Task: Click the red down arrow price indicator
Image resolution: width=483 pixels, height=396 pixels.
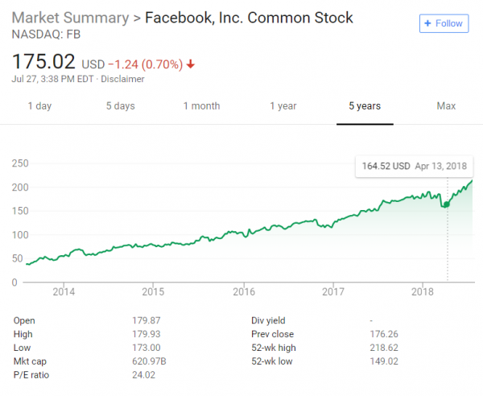Action: [191, 64]
